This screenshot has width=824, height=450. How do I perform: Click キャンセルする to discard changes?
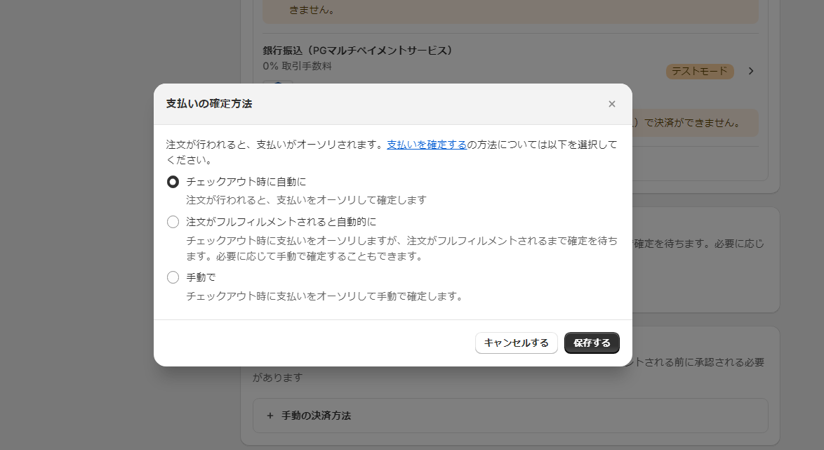click(516, 343)
